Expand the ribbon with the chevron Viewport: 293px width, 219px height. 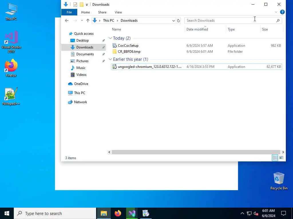click(276, 12)
